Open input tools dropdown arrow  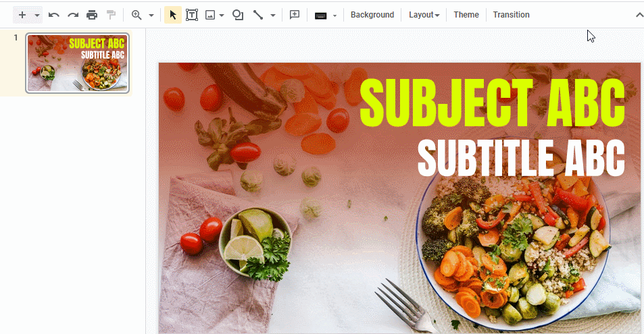click(335, 16)
